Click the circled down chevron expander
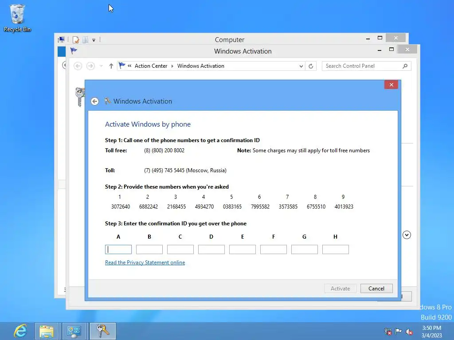This screenshot has width=454, height=340. 407,235
